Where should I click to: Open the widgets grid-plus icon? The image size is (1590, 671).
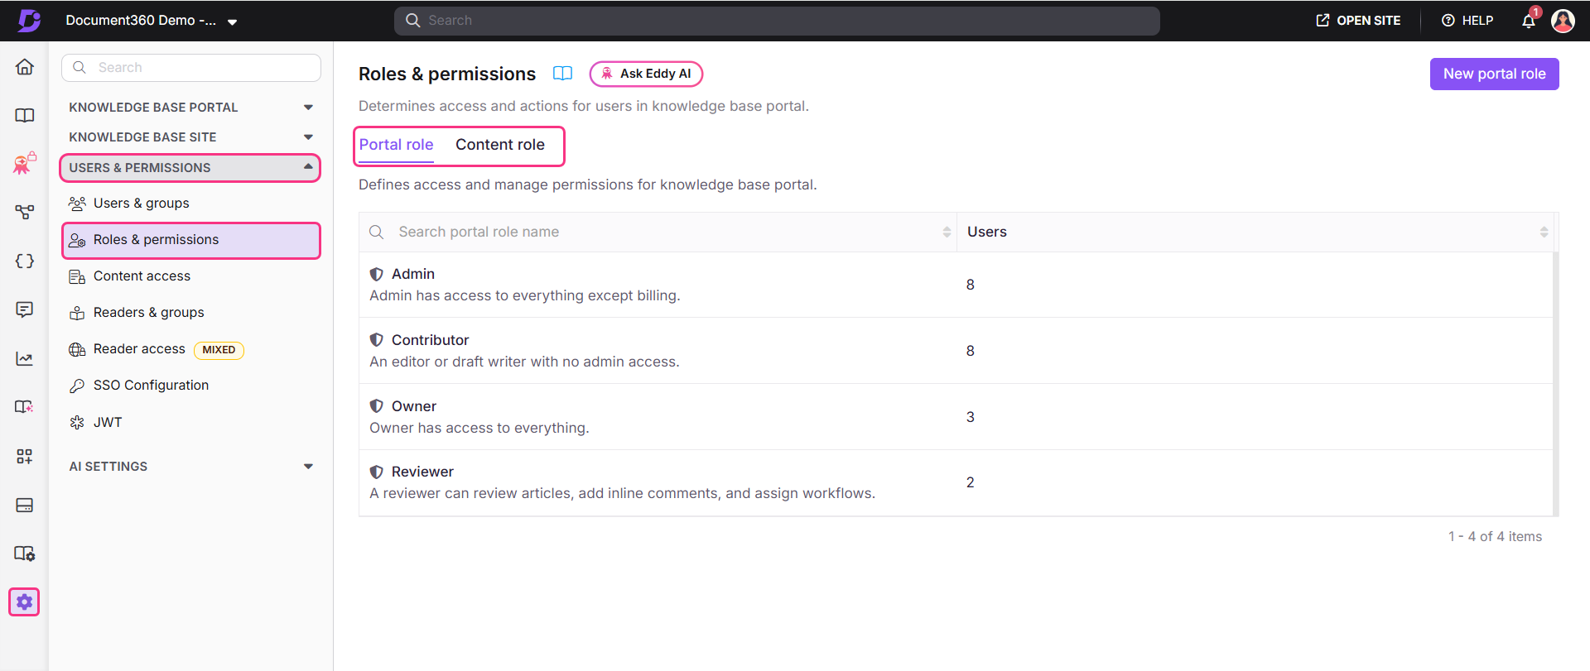25,456
